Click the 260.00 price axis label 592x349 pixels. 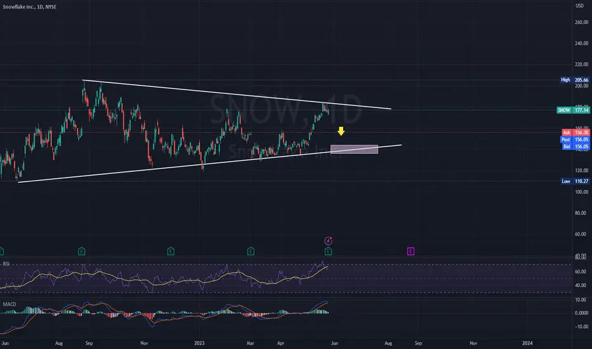point(581,22)
